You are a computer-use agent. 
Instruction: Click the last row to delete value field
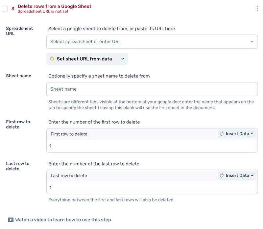point(152,188)
